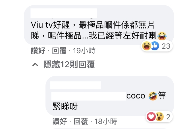Collapse replies using the upward chevron icon
191x129 pixels.
tap(35, 65)
